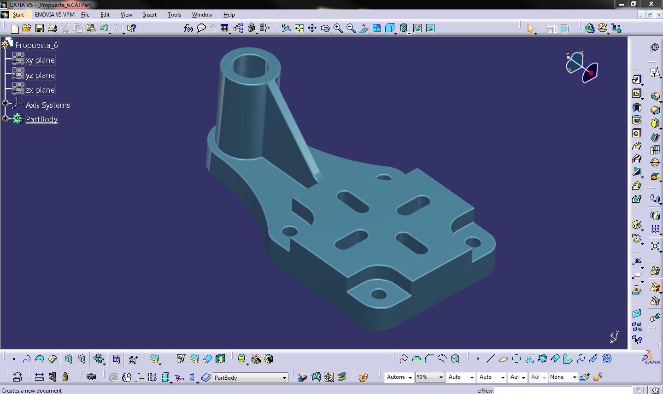Click the Print icon
Viewport: 663px width, 394px height.
[x=53, y=29]
